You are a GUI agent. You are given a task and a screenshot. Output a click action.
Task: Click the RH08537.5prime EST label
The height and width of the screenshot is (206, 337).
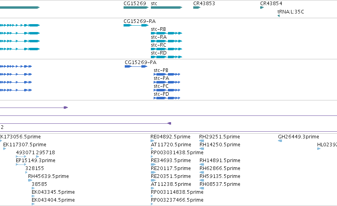pyautogui.click(x=220, y=184)
